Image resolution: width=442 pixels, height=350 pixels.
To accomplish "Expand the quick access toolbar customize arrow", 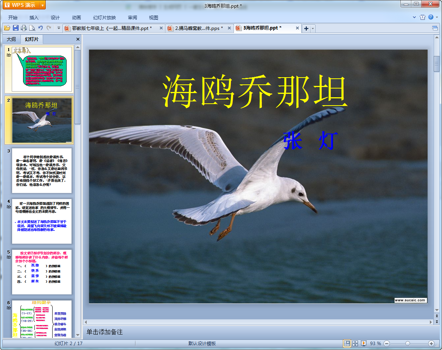I will coord(59,28).
